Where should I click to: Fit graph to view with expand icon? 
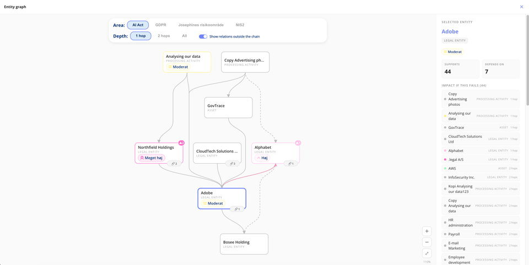coord(427,253)
